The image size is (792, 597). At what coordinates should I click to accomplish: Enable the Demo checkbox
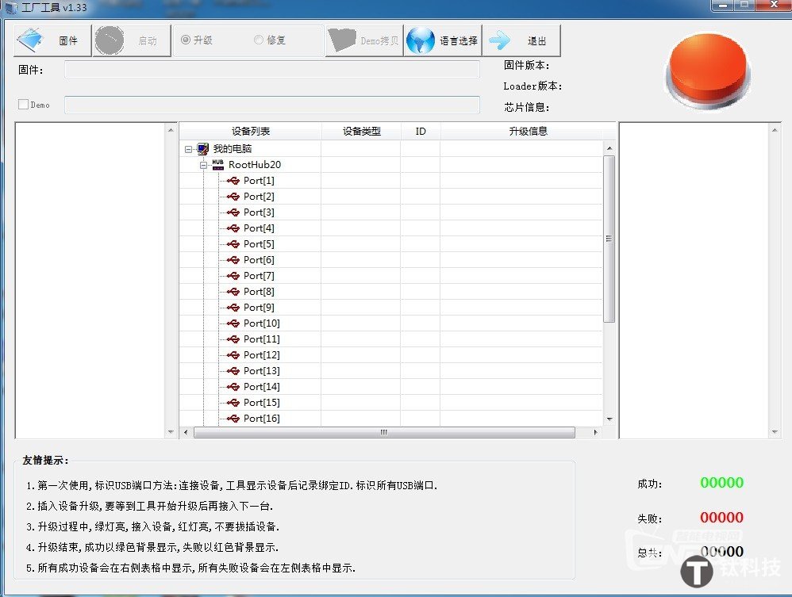(x=23, y=105)
